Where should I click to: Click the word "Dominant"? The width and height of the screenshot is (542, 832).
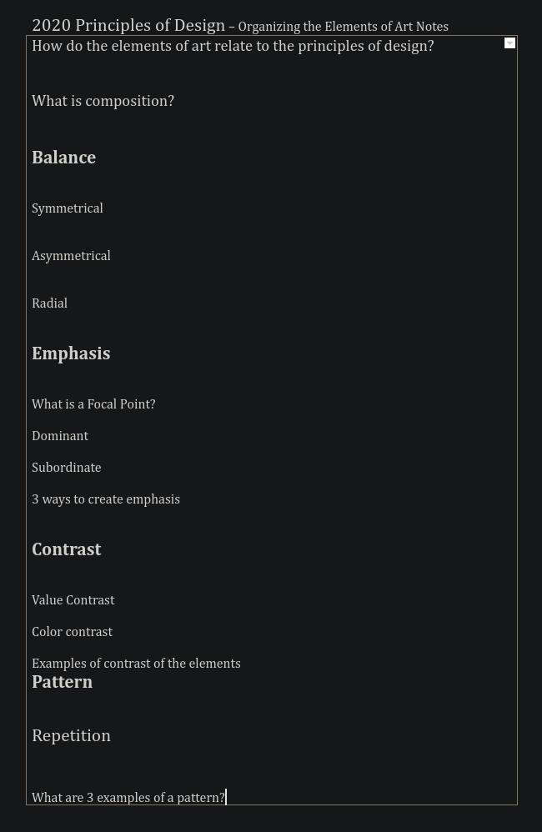point(60,436)
